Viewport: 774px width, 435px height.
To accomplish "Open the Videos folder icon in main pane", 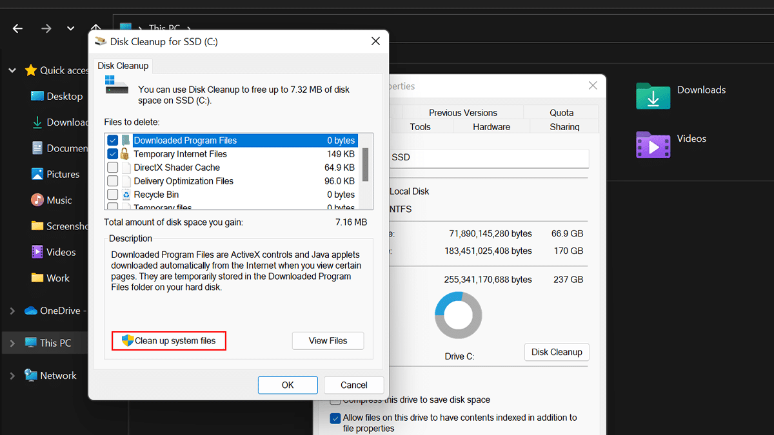I will [653, 144].
